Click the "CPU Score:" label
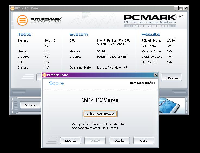 pos(149,46)
